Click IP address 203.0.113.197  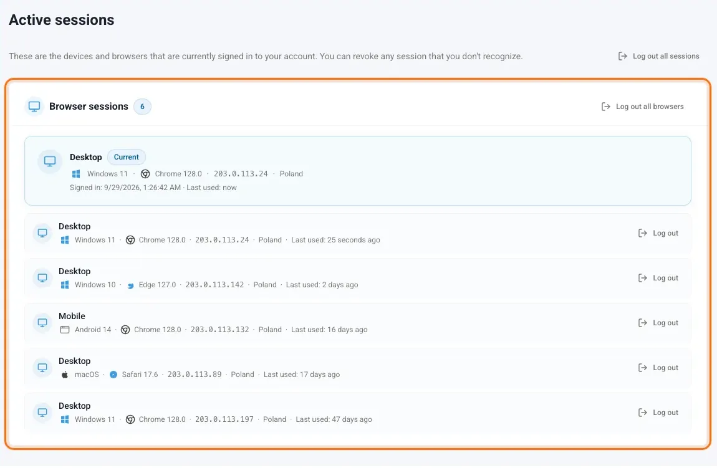click(224, 419)
